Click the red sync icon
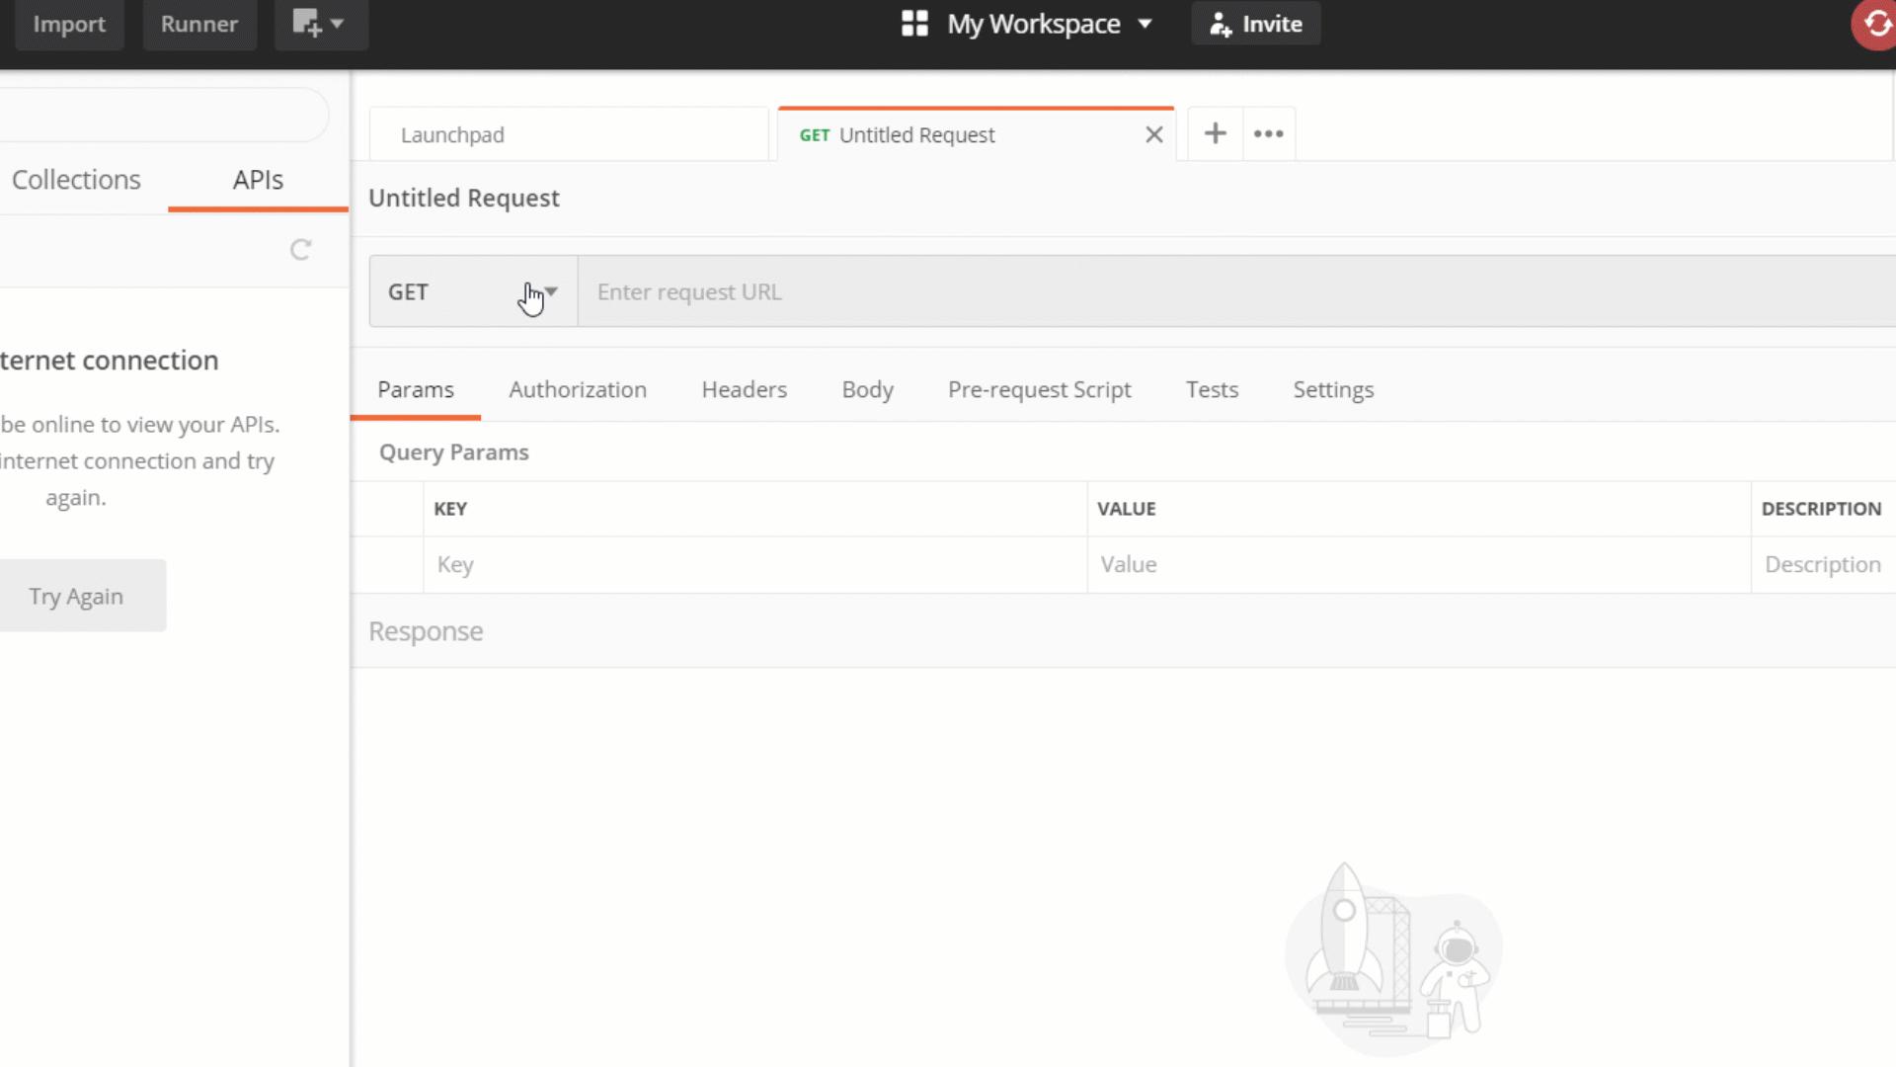The height and width of the screenshot is (1067, 1896). (1875, 24)
